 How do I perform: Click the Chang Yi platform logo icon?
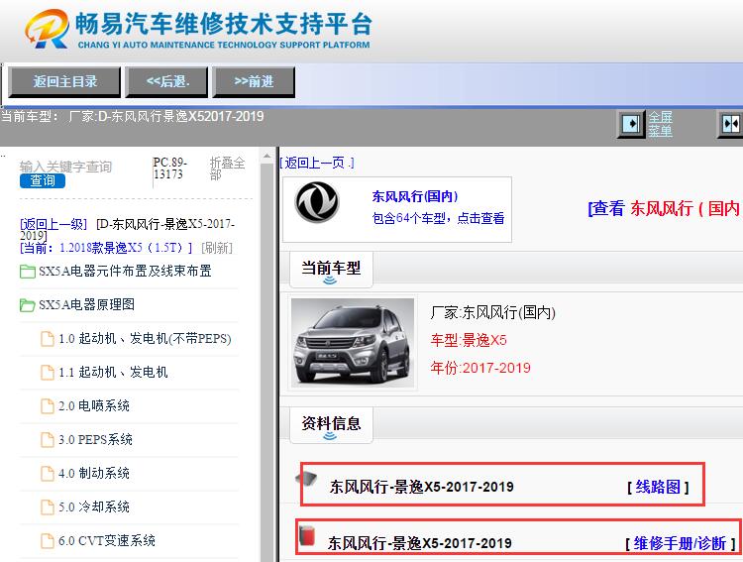48,30
